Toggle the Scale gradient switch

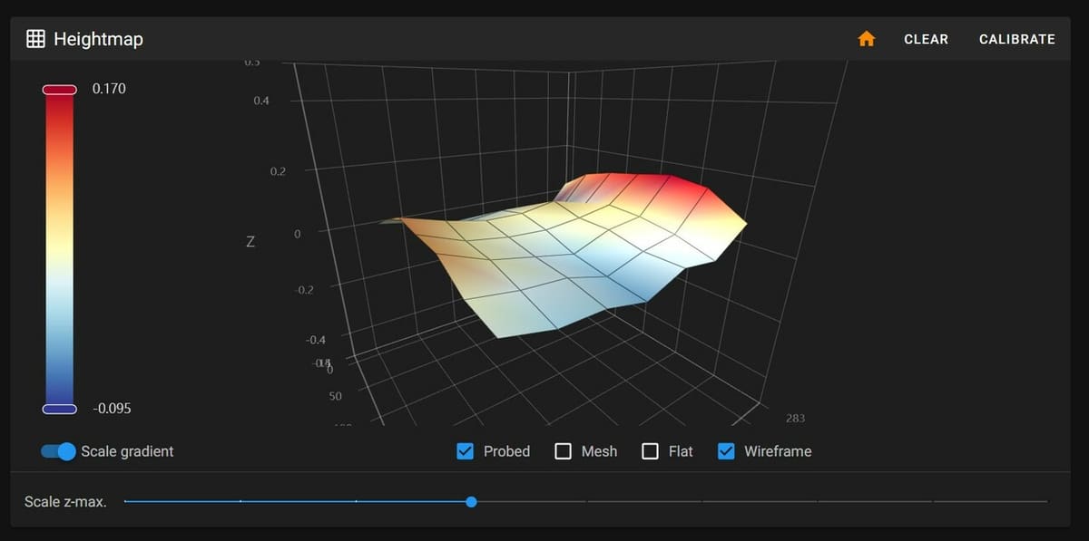(59, 451)
